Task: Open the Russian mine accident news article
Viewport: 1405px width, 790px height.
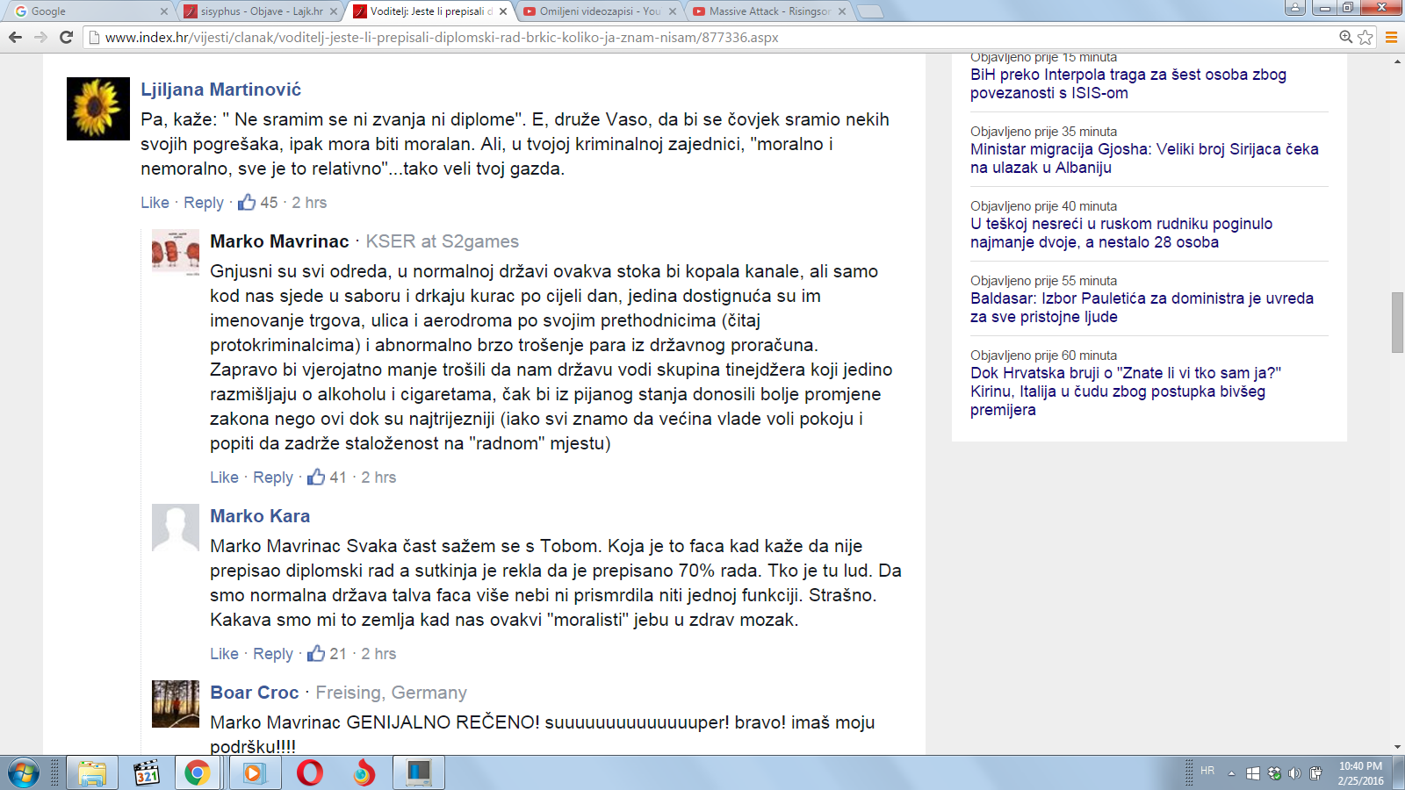Action: (x=1120, y=233)
